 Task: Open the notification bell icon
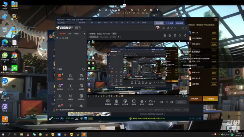point(180,35)
